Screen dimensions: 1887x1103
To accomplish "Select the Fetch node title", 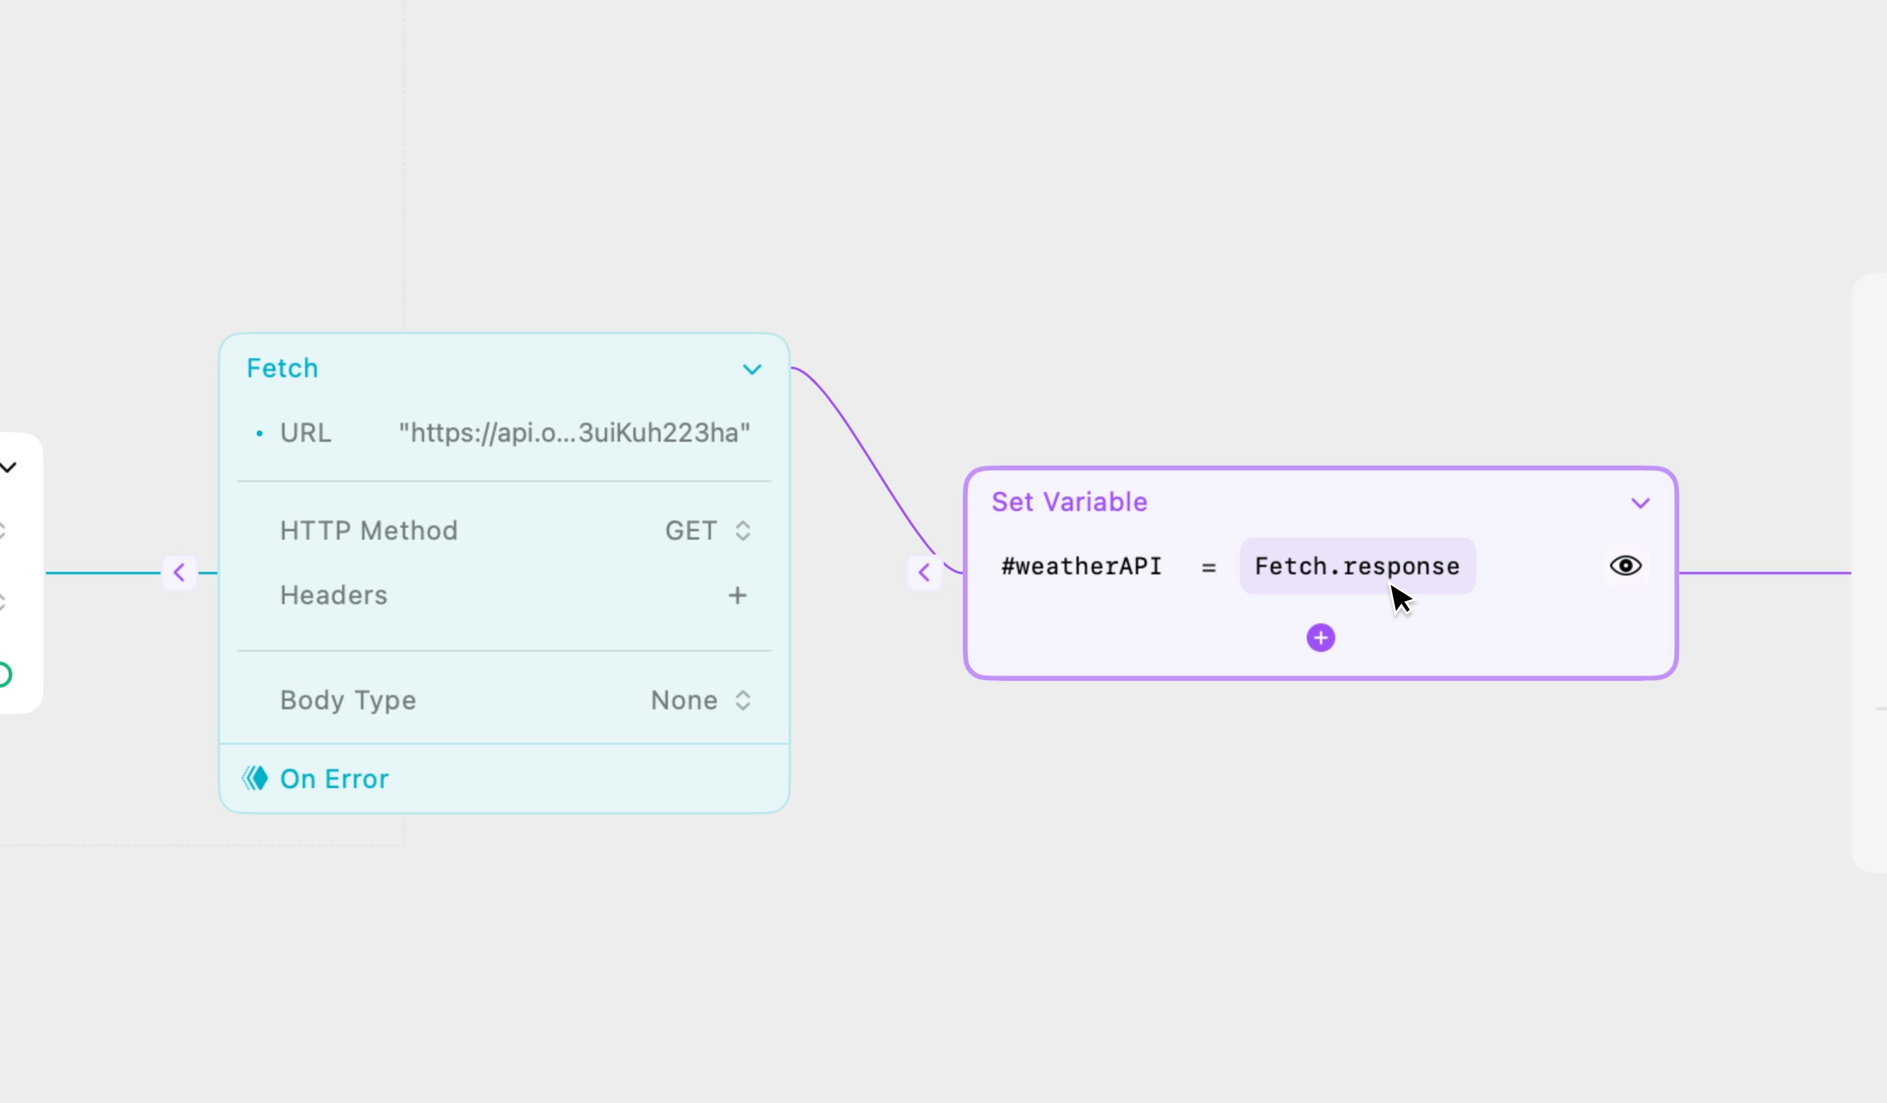I will [282, 368].
